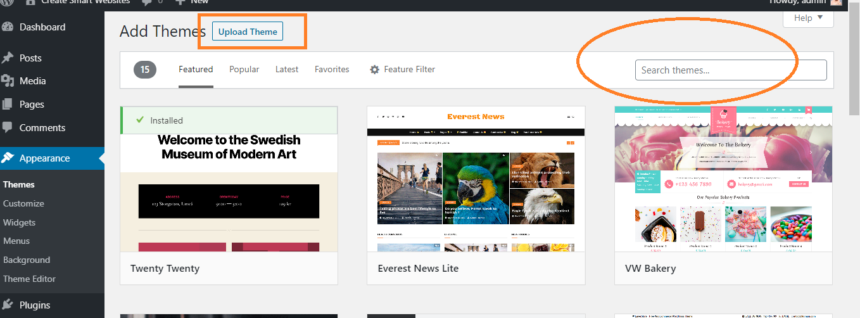Open the Feature Filter options
This screenshot has width=860, height=318.
pyautogui.click(x=402, y=70)
